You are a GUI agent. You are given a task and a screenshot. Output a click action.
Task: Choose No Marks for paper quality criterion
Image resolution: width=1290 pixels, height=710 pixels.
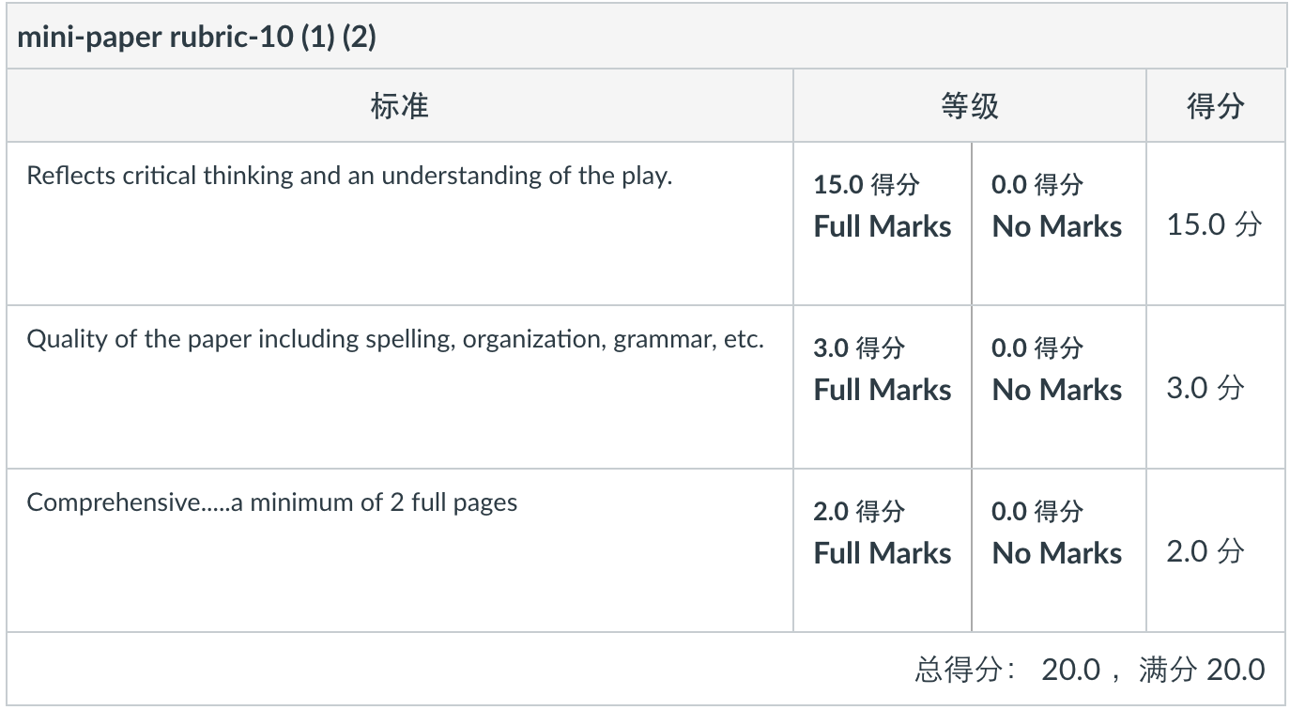click(1058, 387)
